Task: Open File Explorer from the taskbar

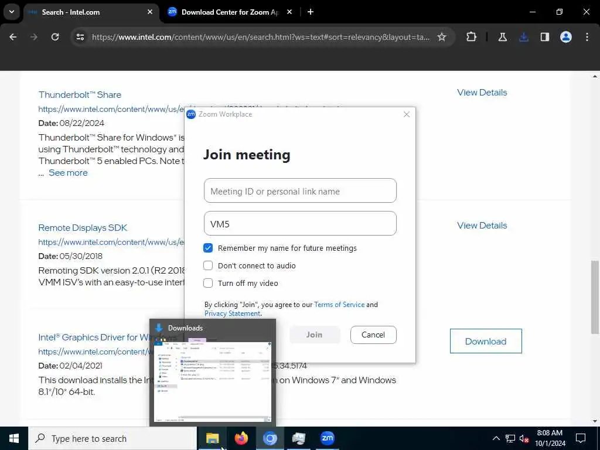Action: pyautogui.click(x=212, y=438)
